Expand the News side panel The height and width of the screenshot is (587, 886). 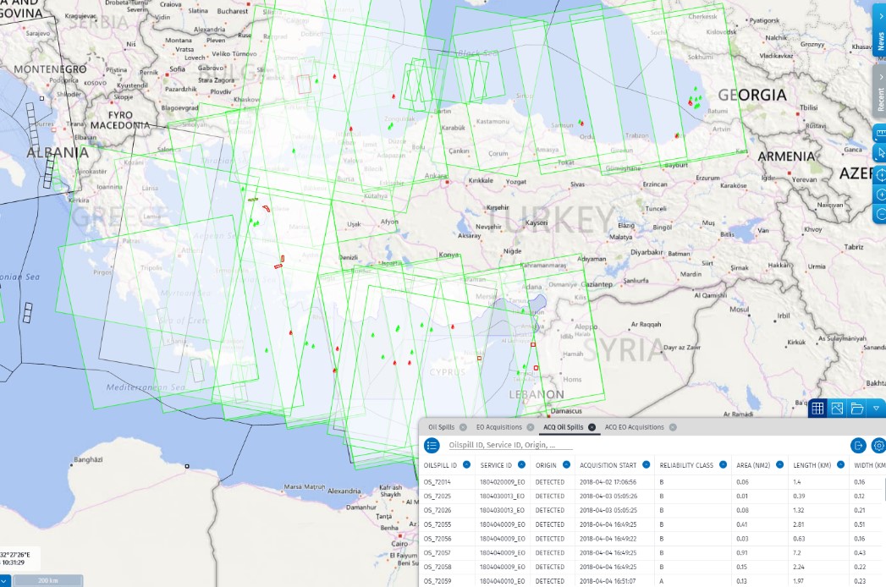click(x=880, y=28)
